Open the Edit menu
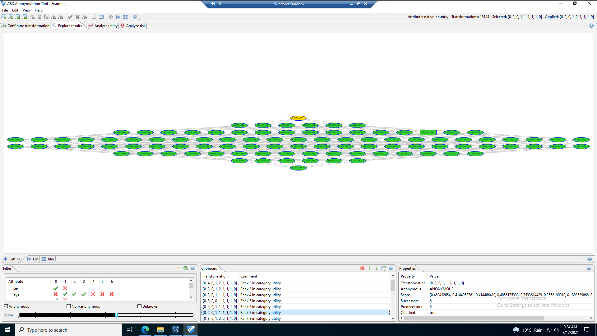597x336 pixels. click(x=15, y=10)
